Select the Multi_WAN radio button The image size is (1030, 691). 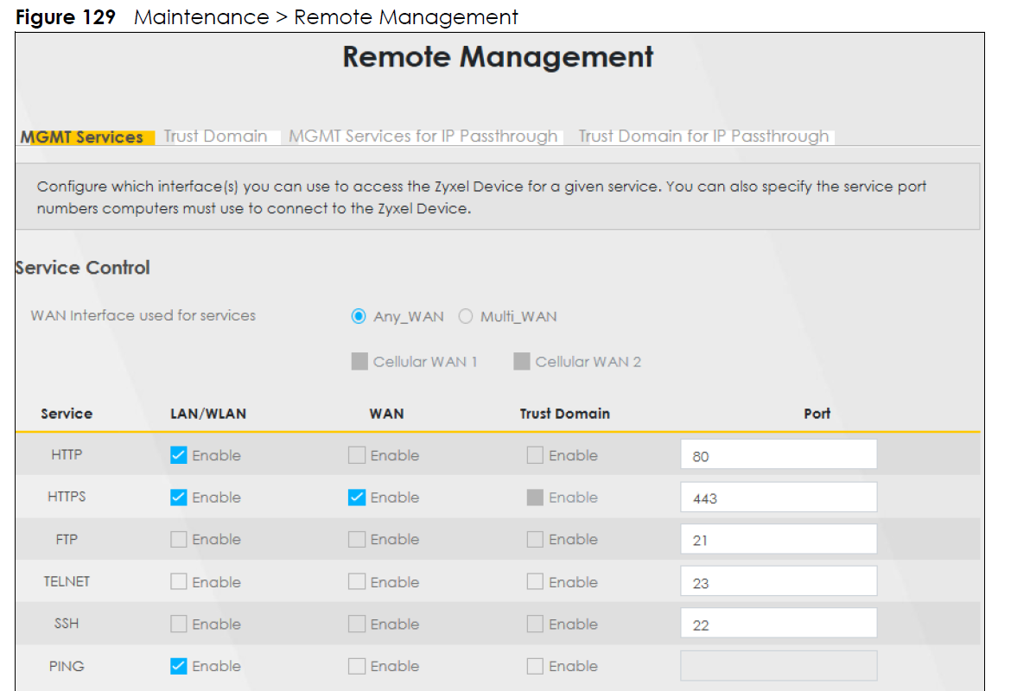click(466, 317)
